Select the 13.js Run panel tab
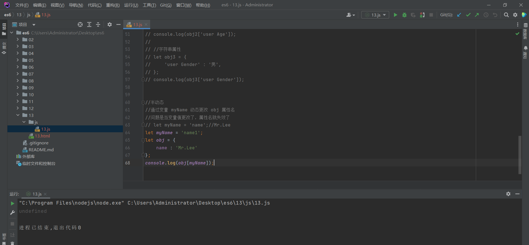The image size is (529, 245). coord(37,194)
